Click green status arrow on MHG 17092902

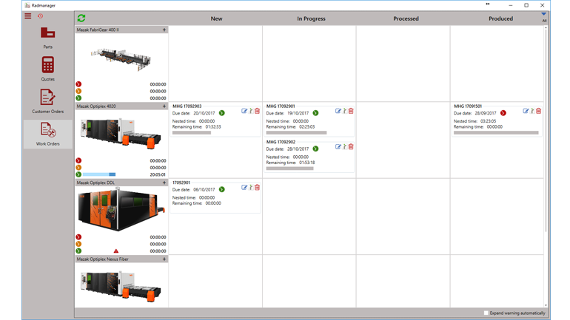[315, 149]
